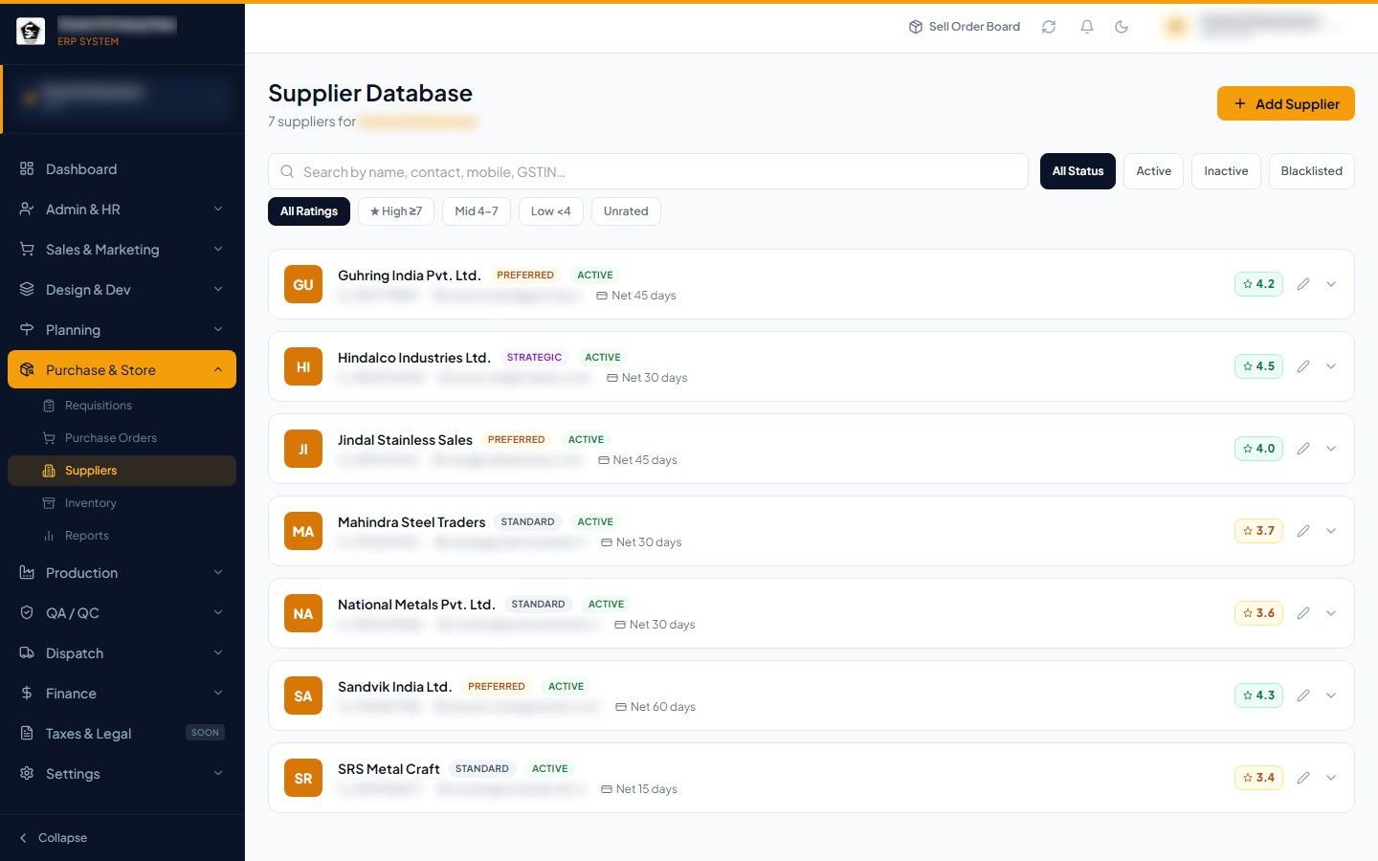Open Inventory submenu item
1378x861 pixels.
122,503
